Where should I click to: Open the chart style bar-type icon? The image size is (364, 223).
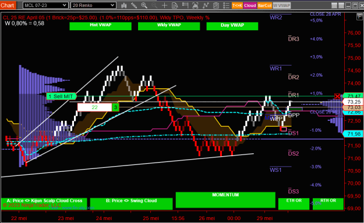tap(124, 5)
